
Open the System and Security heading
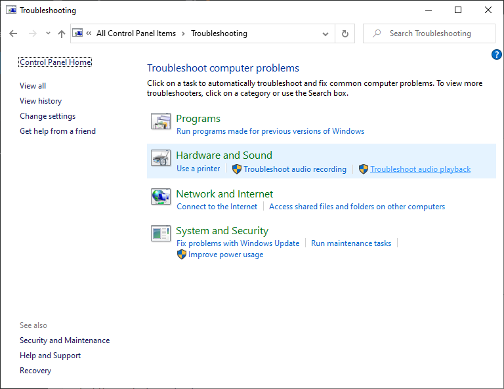(x=222, y=231)
